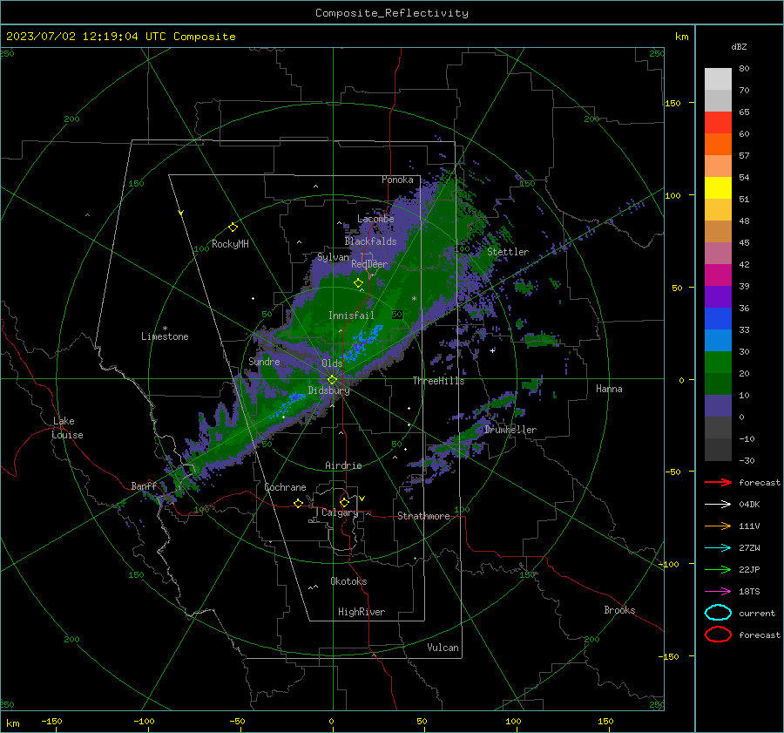Click the Blackfalds label on map
This screenshot has height=733, width=784.
click(x=370, y=241)
